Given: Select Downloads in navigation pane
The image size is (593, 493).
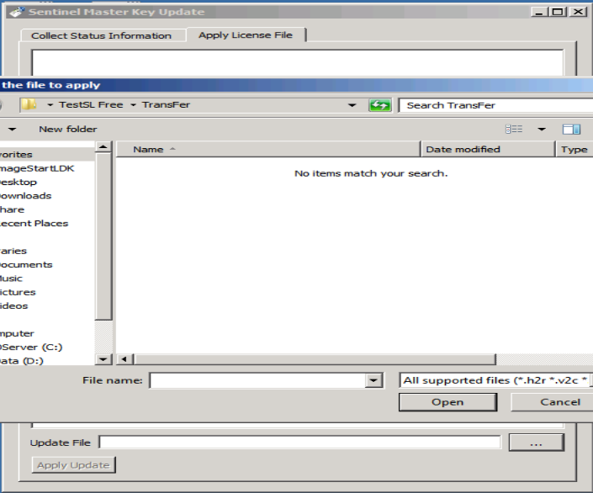Looking at the screenshot, I should (x=26, y=196).
